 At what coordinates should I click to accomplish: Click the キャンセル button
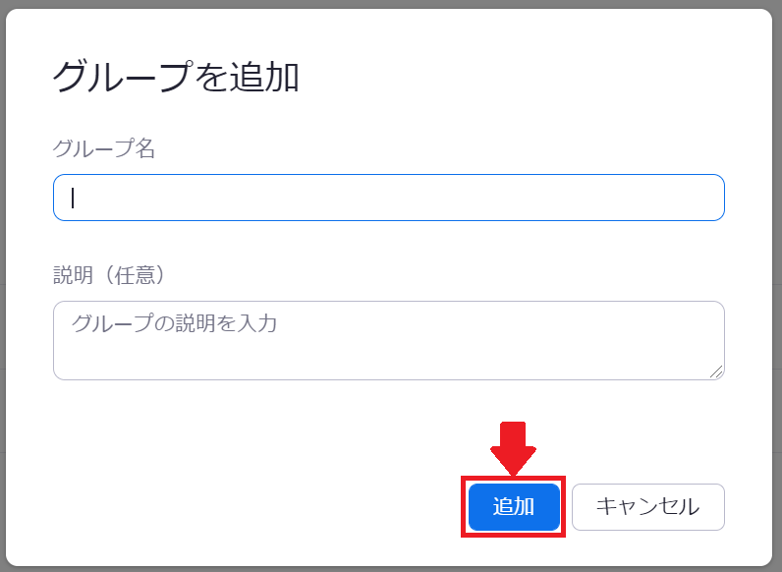click(x=647, y=506)
